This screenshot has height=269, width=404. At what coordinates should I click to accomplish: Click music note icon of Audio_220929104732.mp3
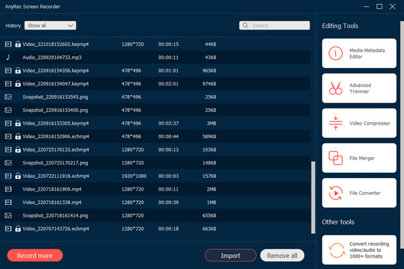(8, 57)
